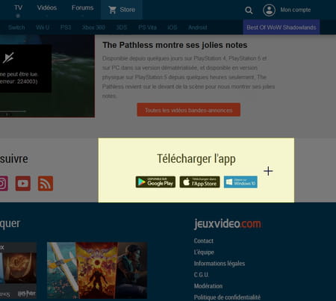
Task: Open the game covers collage thumbnail
Action: point(97,270)
